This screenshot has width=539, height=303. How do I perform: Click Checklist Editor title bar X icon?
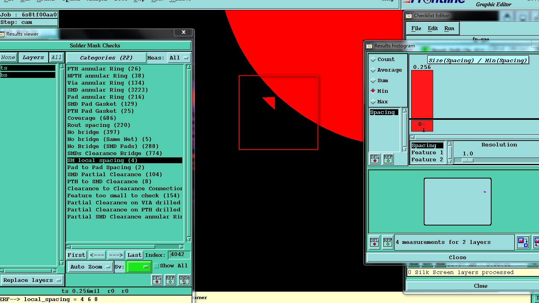(x=409, y=16)
